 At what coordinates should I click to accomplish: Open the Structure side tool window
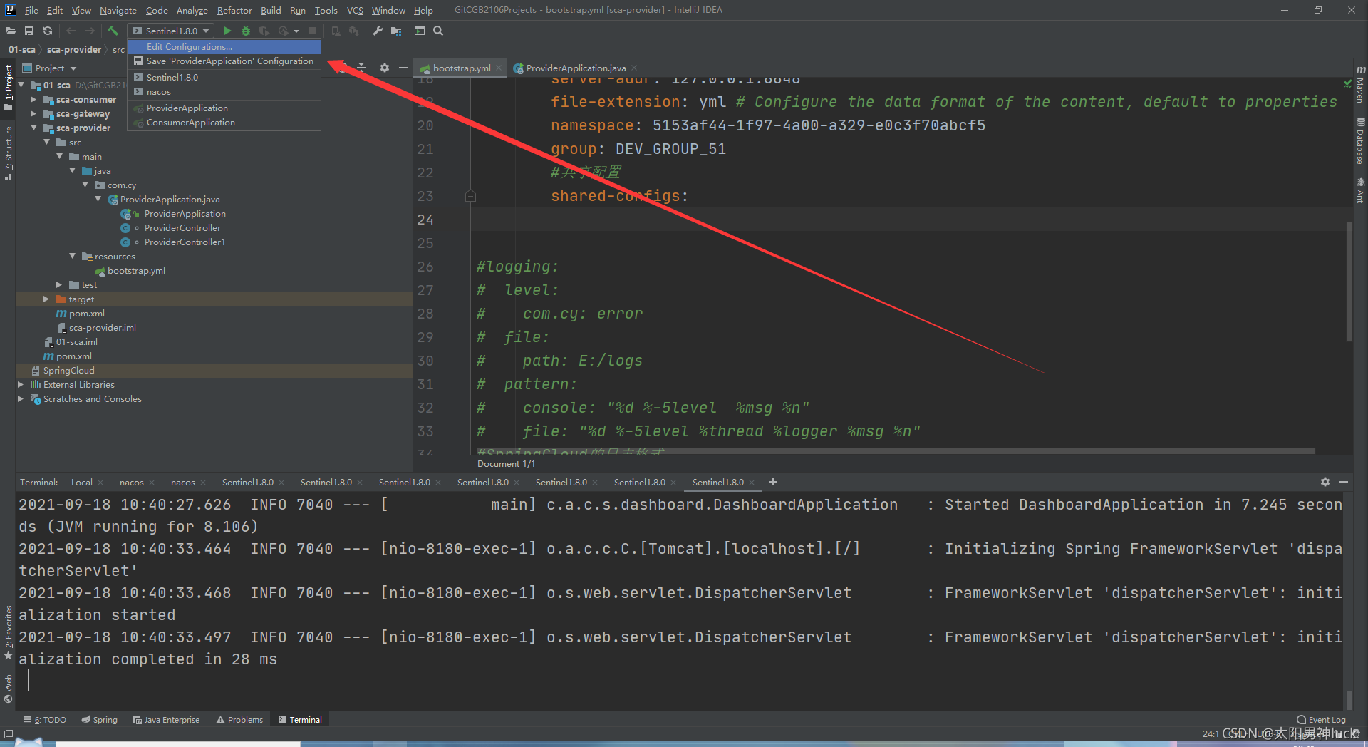(9, 153)
